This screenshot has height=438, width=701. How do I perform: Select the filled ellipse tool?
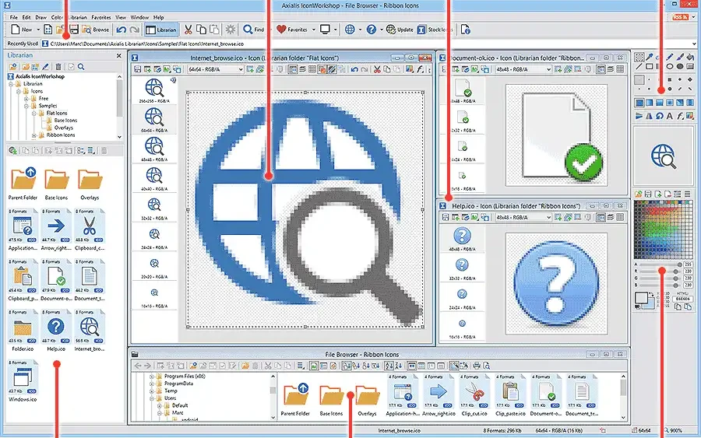680,67
